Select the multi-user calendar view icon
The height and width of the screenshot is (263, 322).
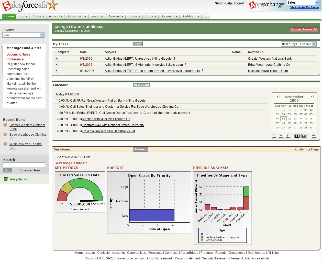click(304, 136)
